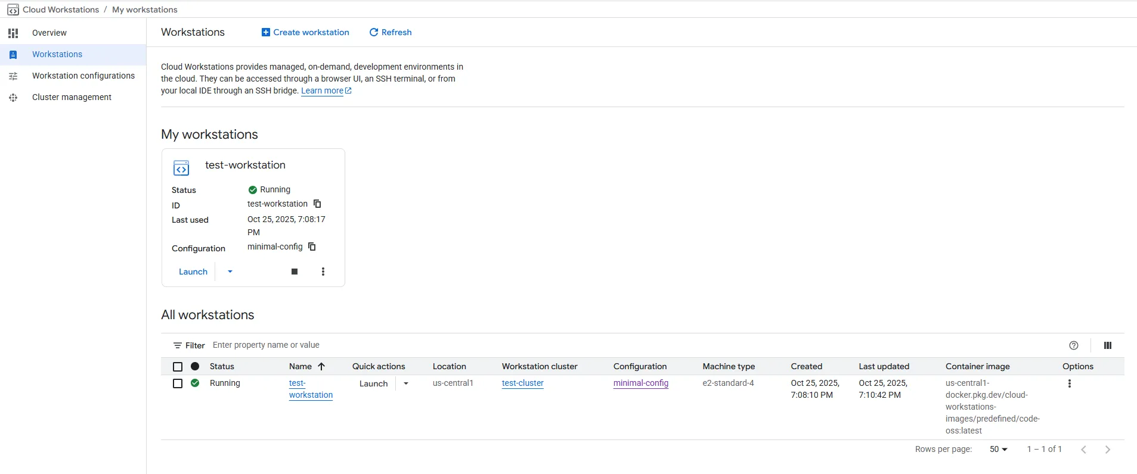Select all workstations header checkbox

(178, 367)
